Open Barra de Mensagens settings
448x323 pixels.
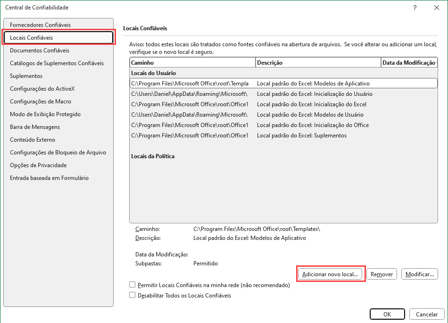point(58,127)
